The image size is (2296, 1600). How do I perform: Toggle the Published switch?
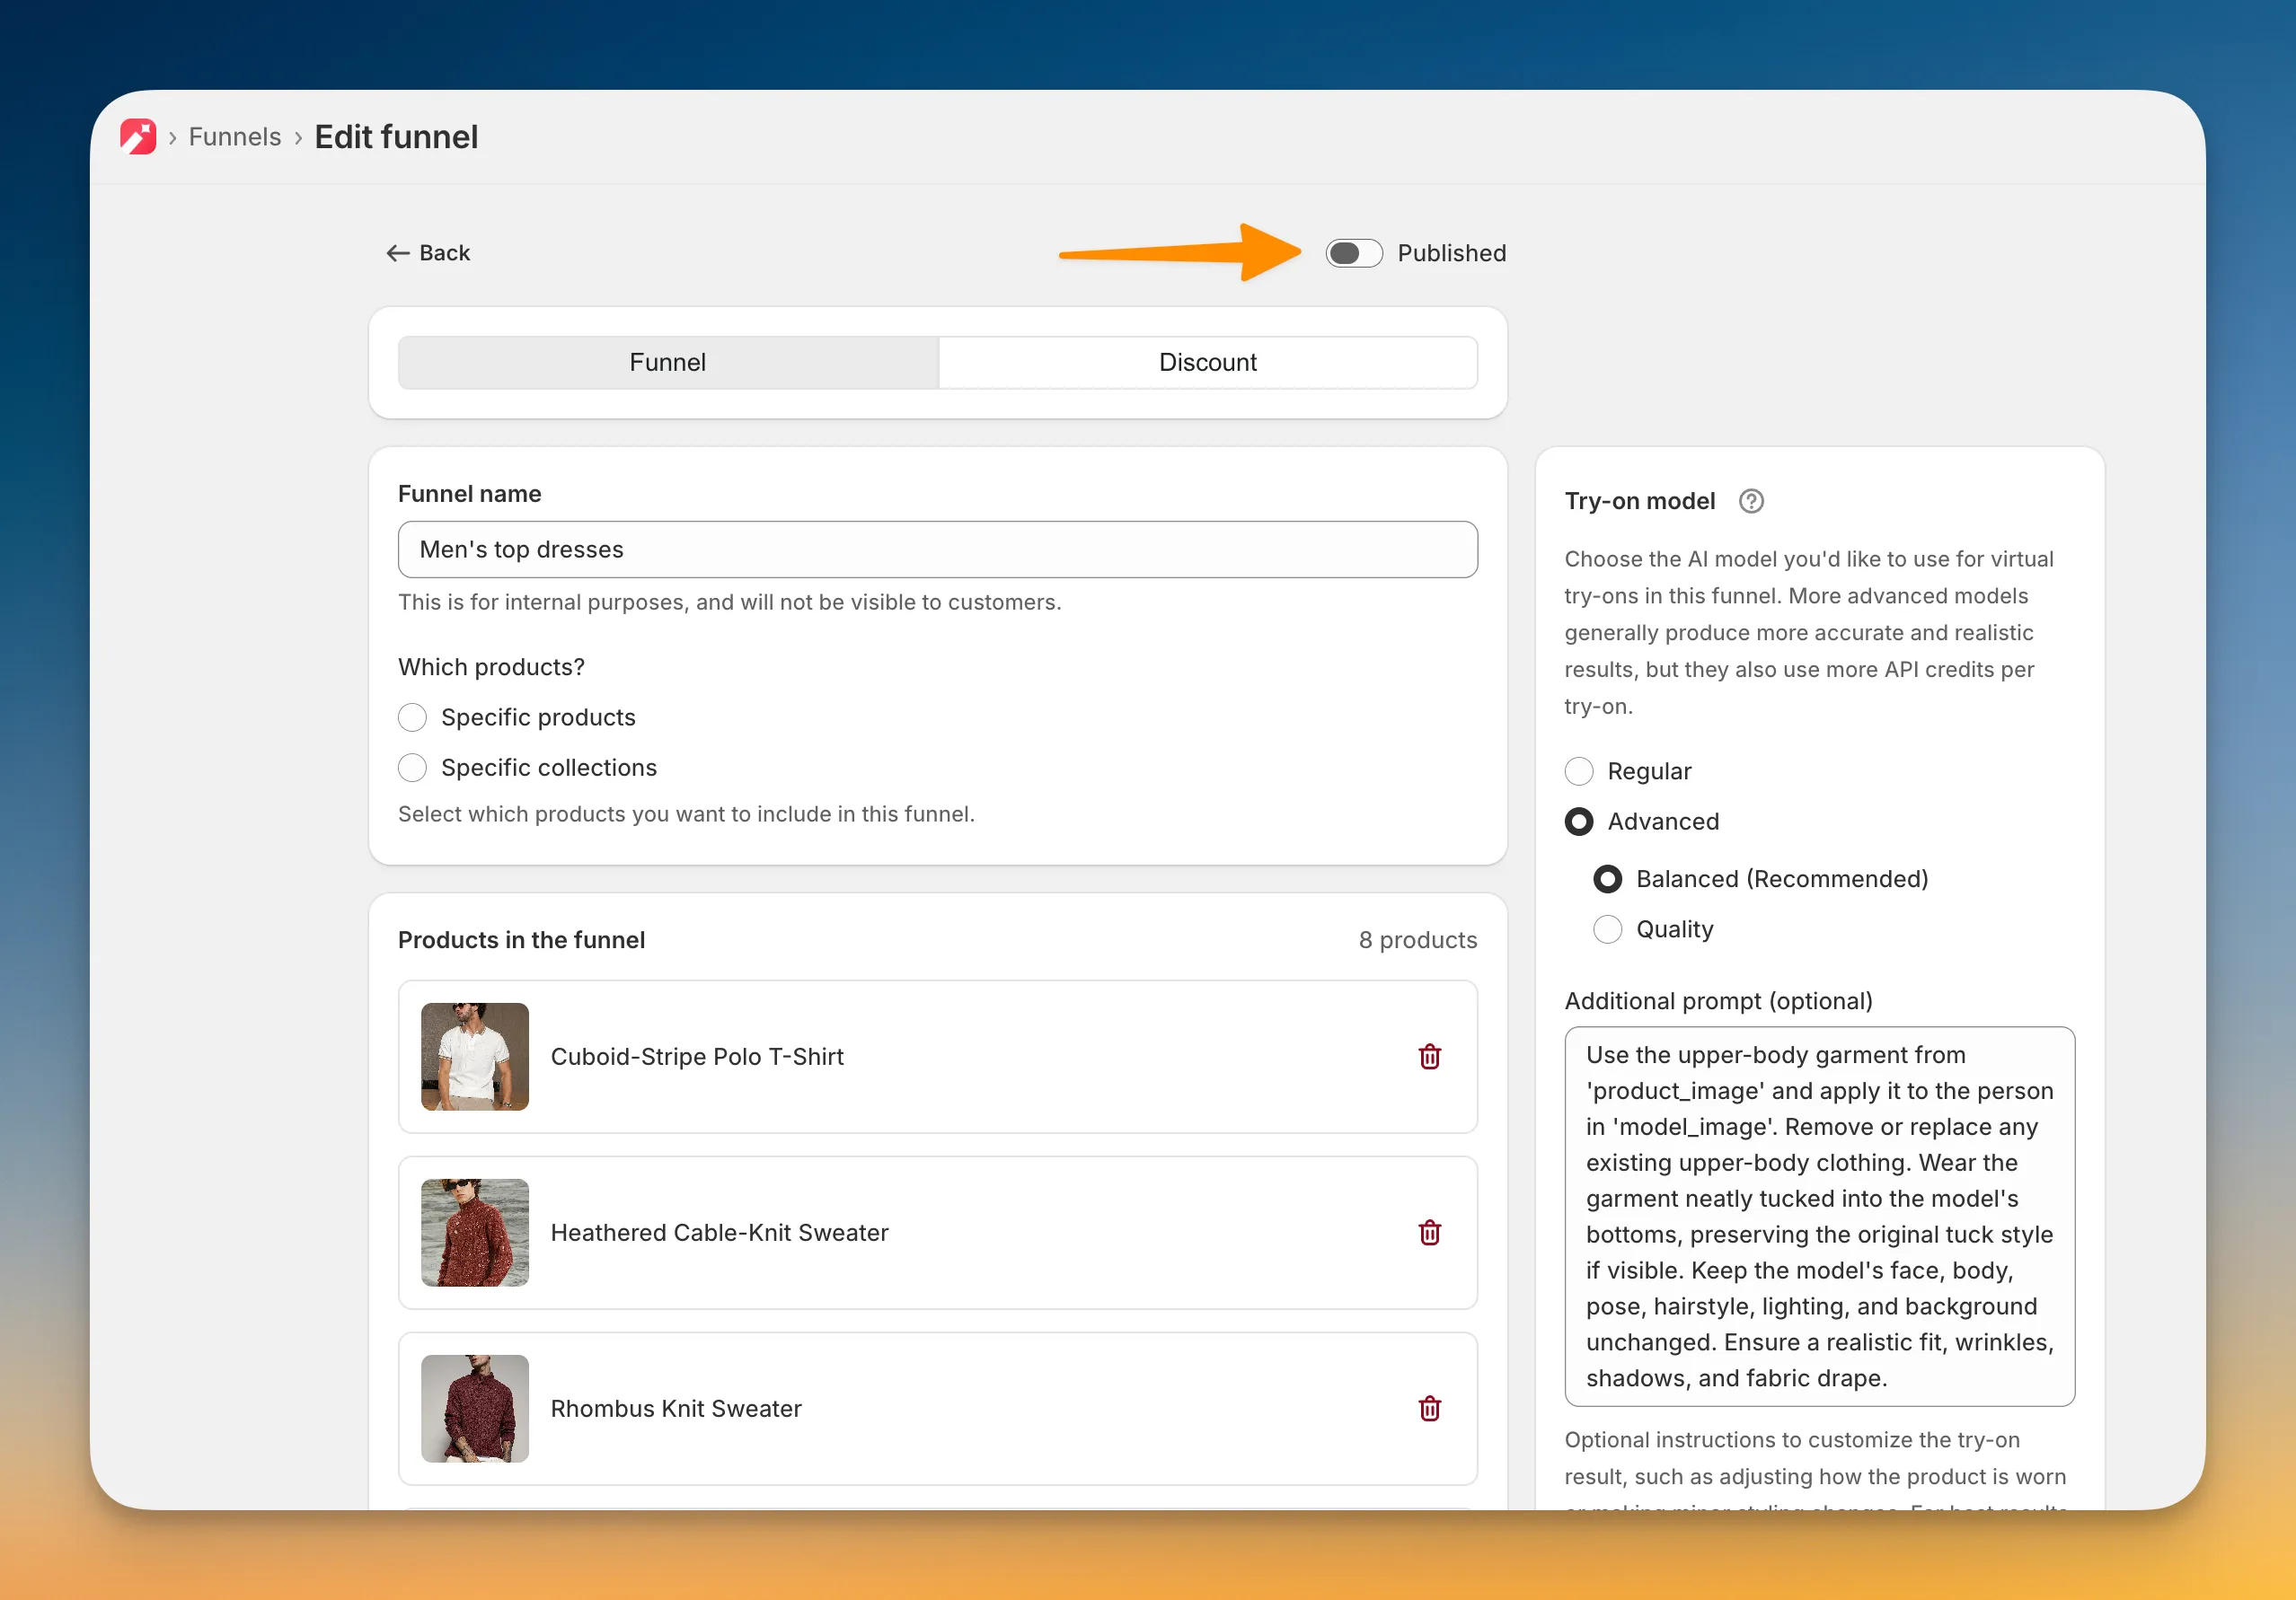click(x=1354, y=253)
